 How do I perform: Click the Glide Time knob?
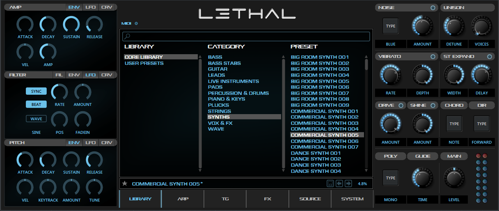[422, 178]
